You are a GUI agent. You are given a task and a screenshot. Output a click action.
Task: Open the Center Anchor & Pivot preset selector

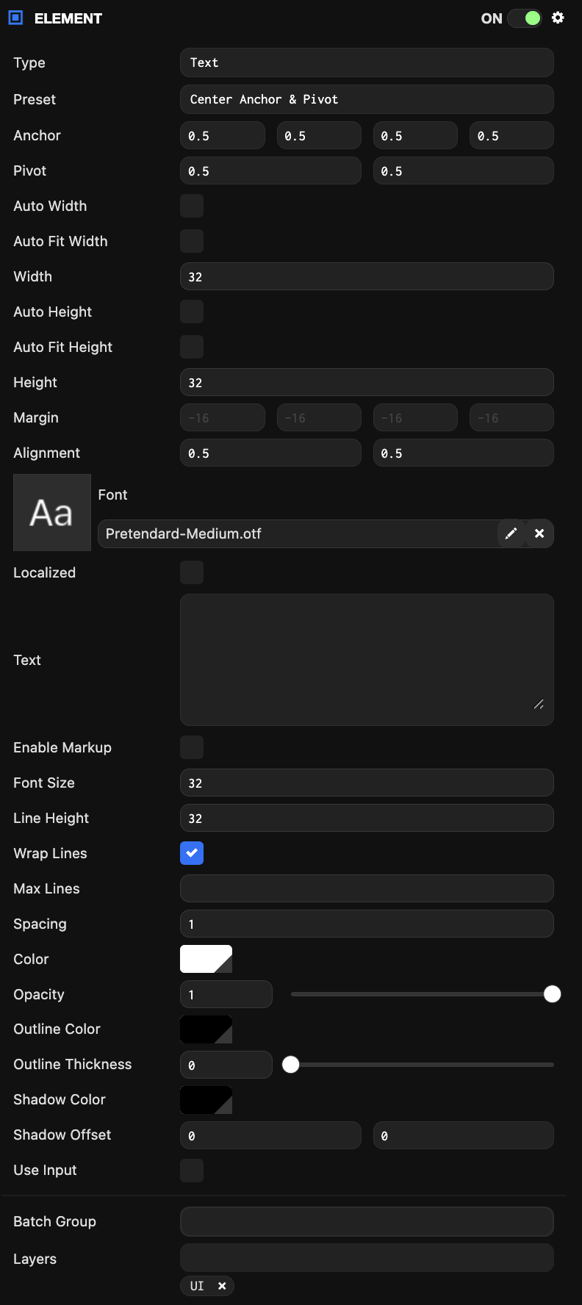[x=367, y=99]
